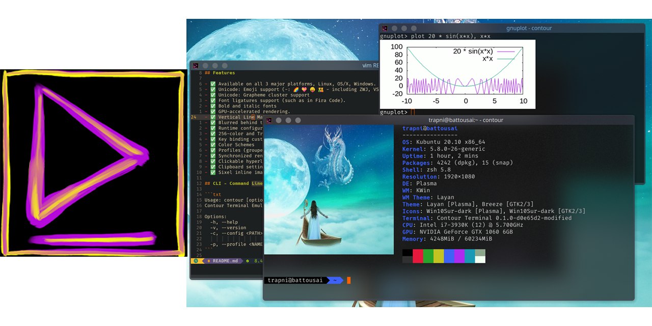
Task: Select the cyan swatch in the neofetch palette
Action: click(470, 256)
